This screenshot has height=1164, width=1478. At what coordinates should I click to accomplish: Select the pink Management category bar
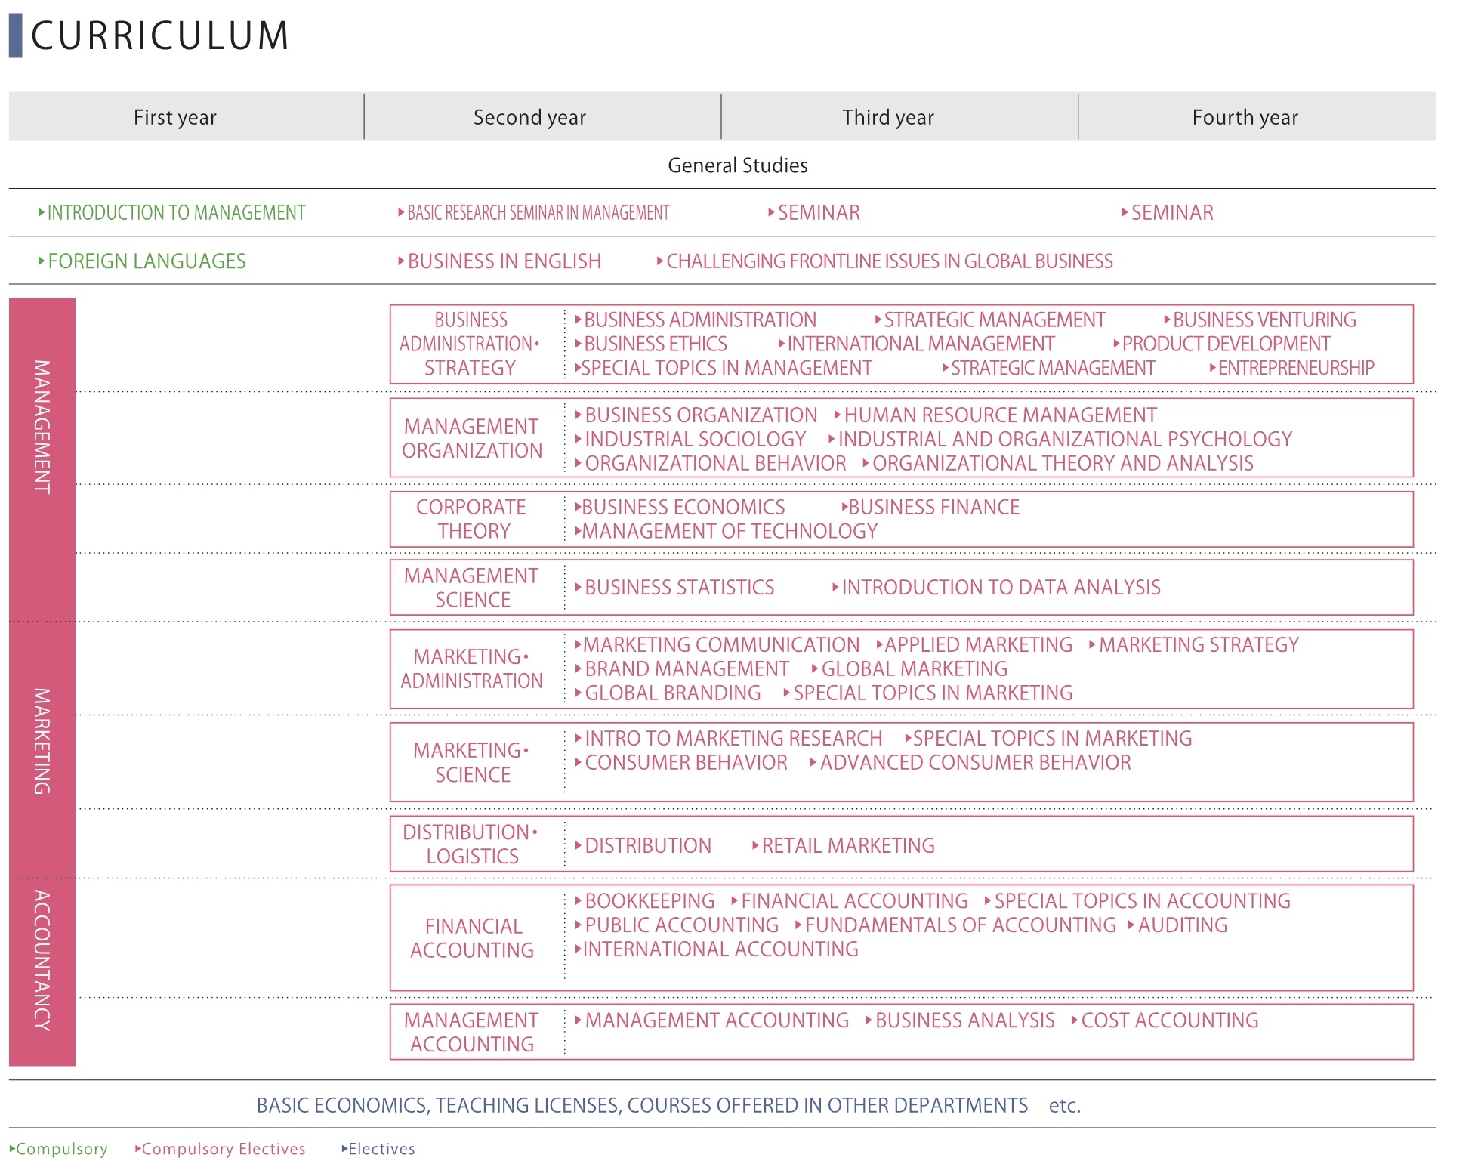42,427
